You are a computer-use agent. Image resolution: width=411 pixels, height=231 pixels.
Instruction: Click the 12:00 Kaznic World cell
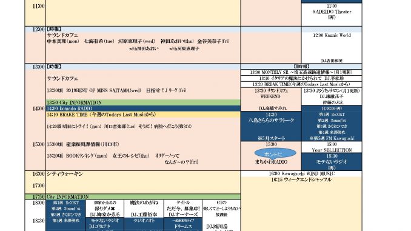click(332, 48)
